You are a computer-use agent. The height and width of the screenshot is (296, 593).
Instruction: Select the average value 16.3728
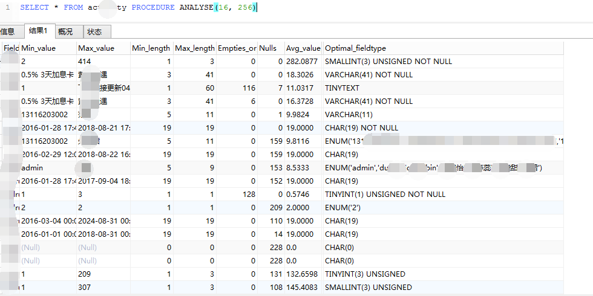tap(303, 101)
